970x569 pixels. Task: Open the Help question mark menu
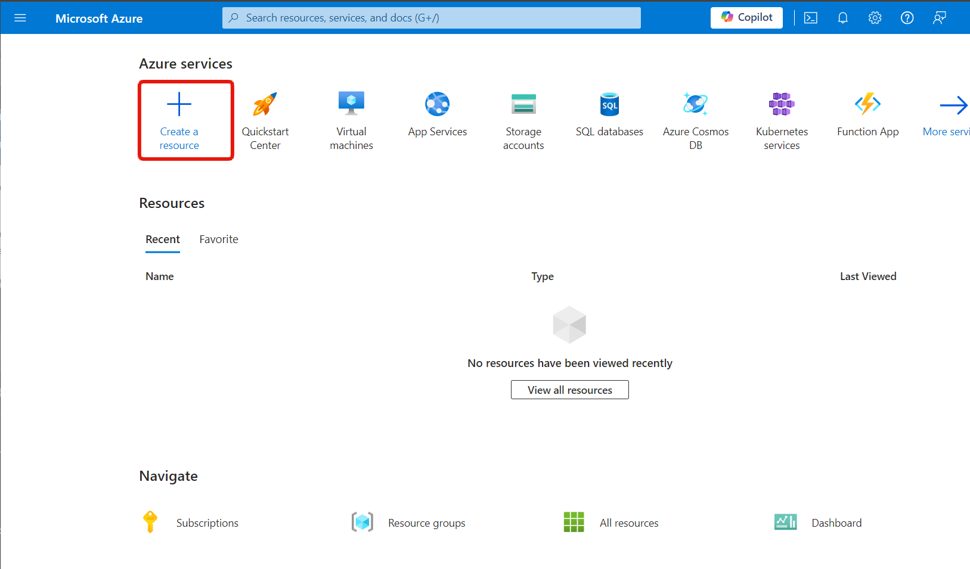pyautogui.click(x=907, y=18)
